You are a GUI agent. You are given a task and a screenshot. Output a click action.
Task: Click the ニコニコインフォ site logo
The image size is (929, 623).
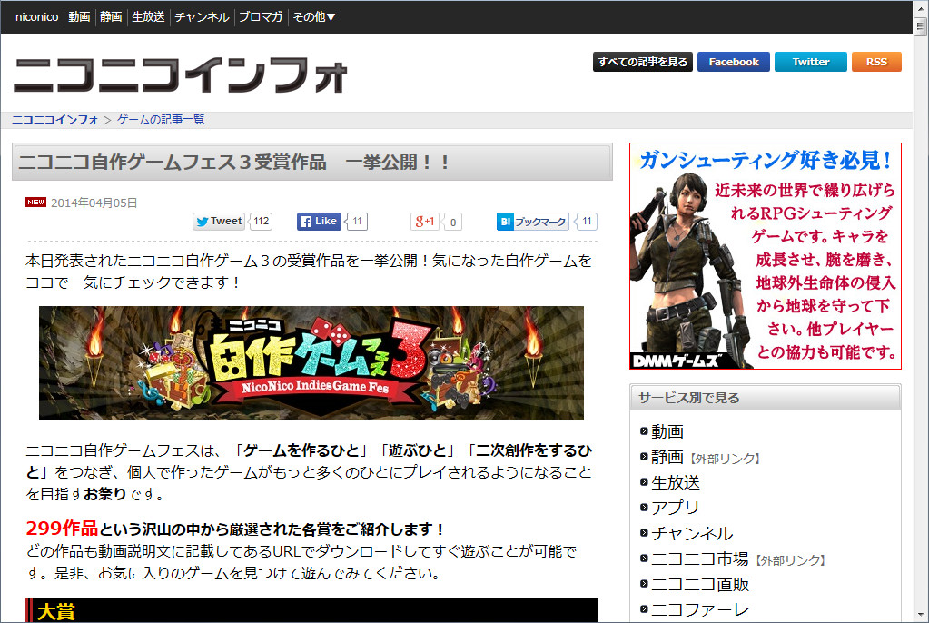(180, 75)
